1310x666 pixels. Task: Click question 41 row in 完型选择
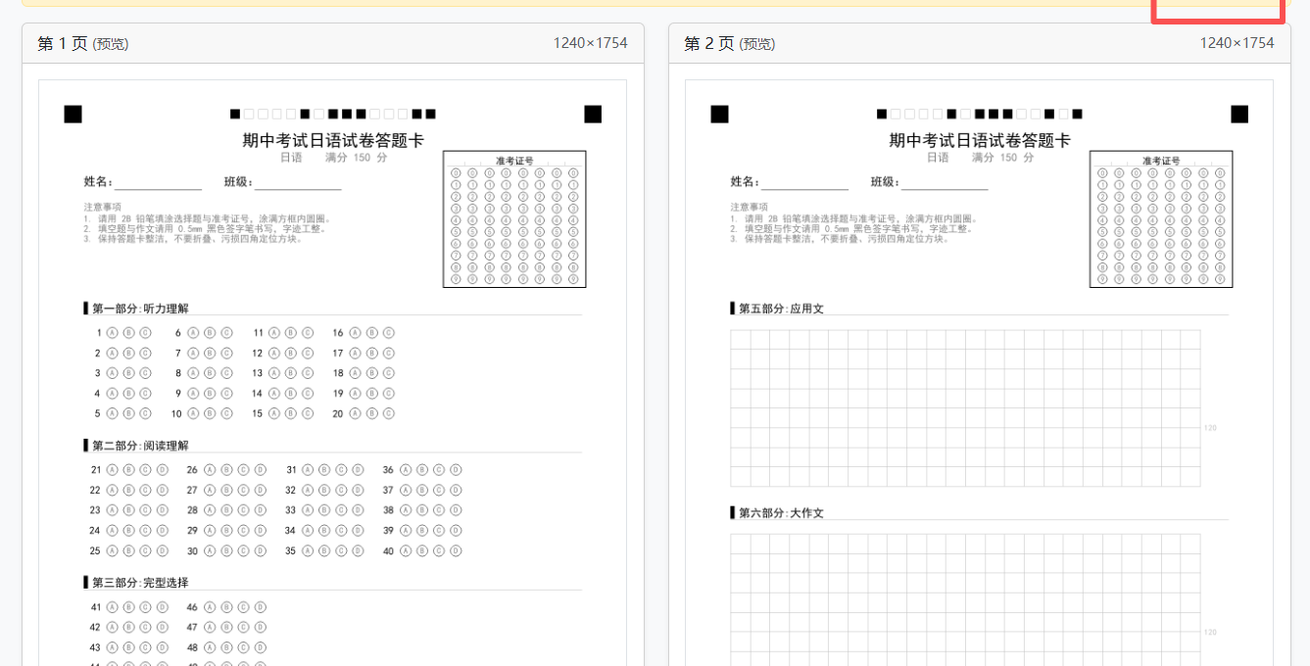[x=129, y=607]
